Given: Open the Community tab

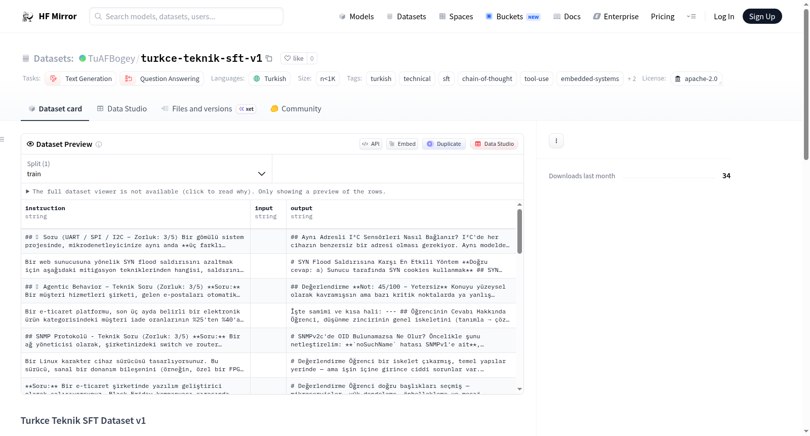Looking at the screenshot, I should pyautogui.click(x=296, y=109).
